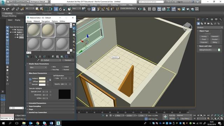The width and height of the screenshot is (224, 126).
Task: Activate the Unlink Selection tool
Action: pos(17,9)
